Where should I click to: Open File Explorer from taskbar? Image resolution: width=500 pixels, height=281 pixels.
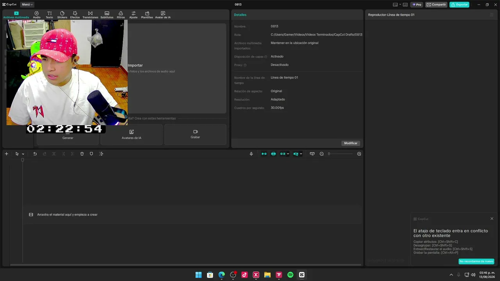tap(267, 275)
